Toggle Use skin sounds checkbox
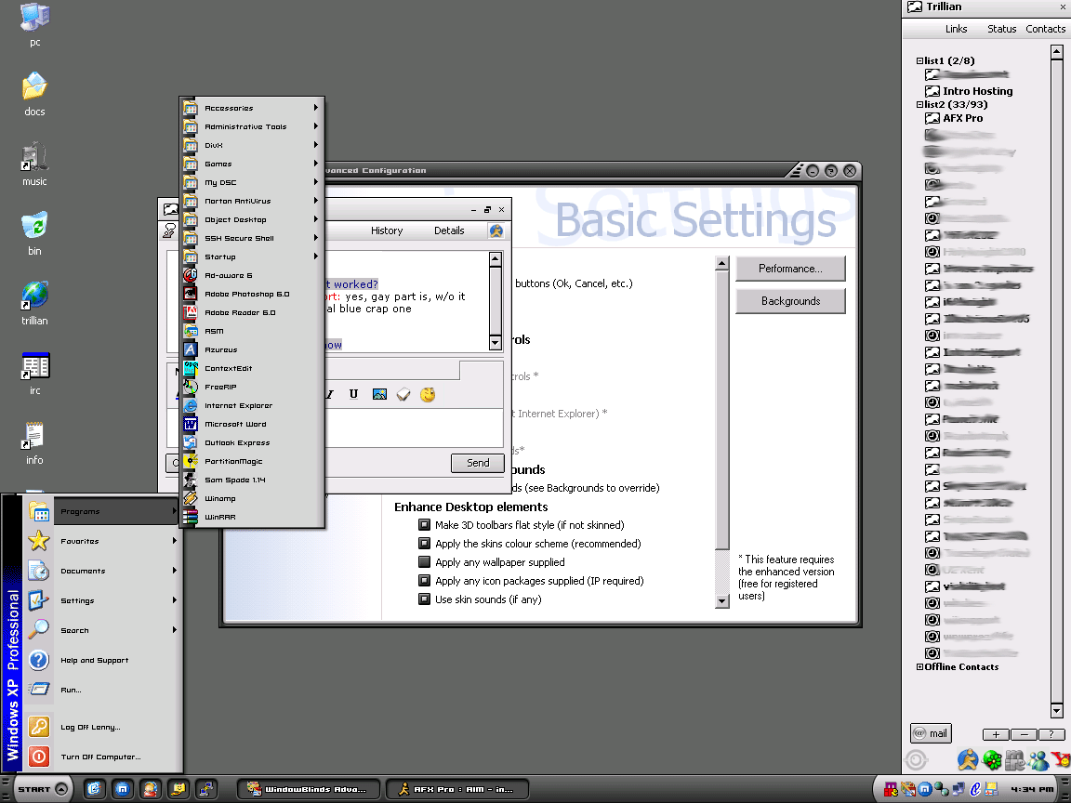The height and width of the screenshot is (803, 1071). (x=425, y=599)
